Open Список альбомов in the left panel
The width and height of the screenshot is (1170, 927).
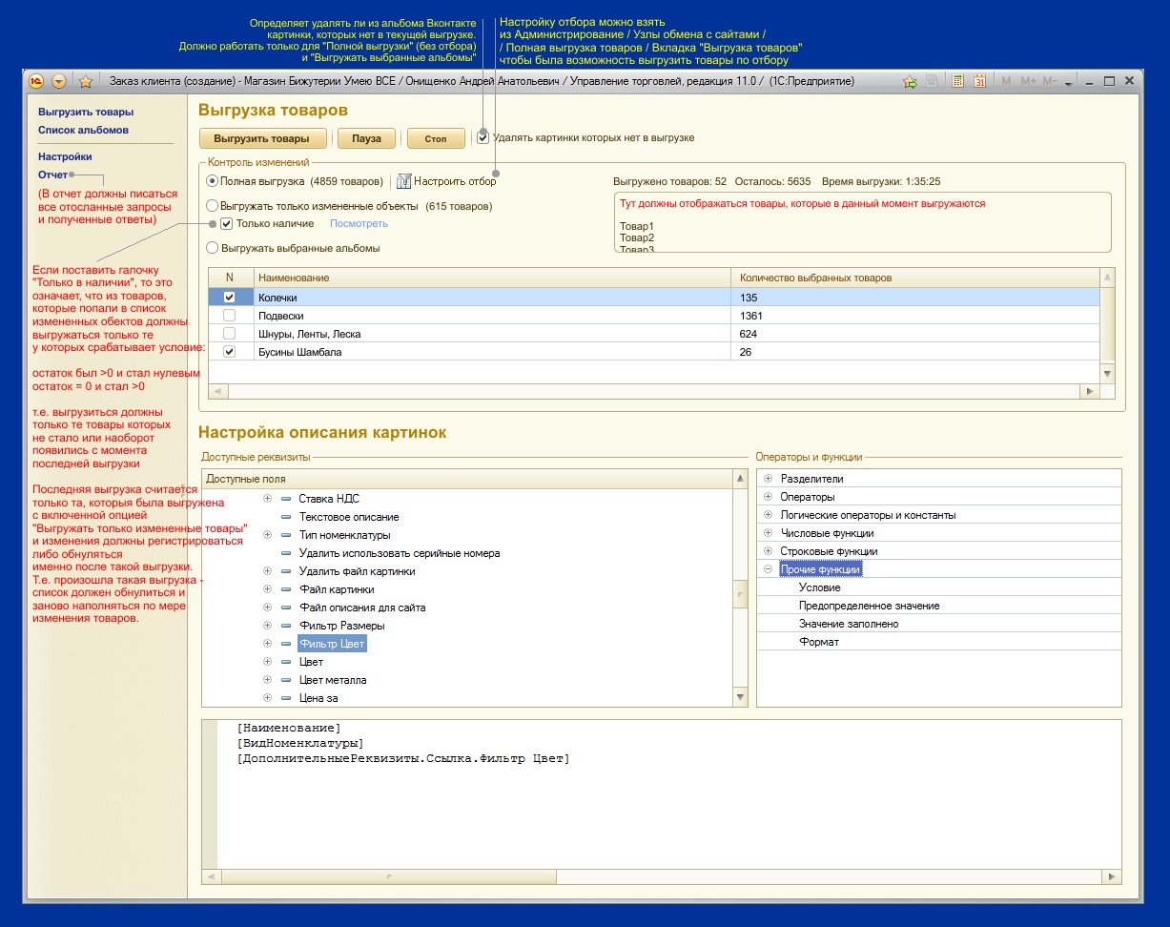83,130
